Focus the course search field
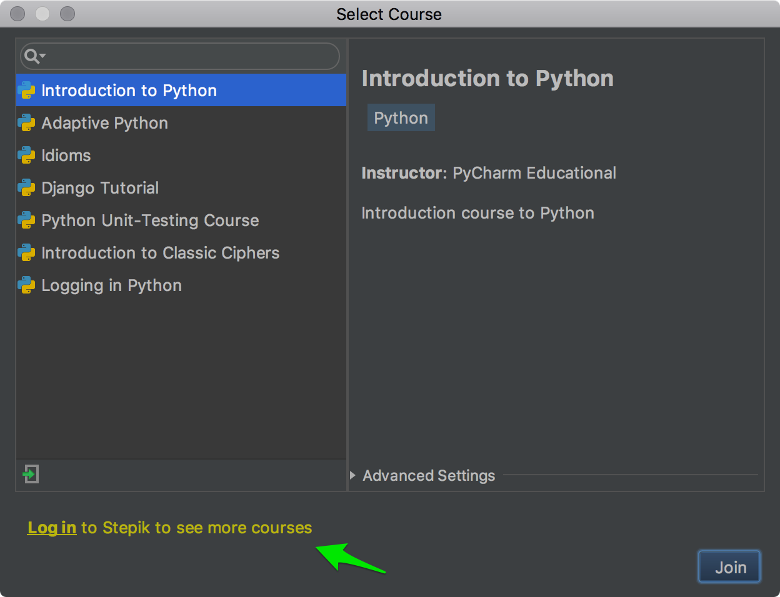Viewport: 780px width, 597px height. (x=180, y=56)
